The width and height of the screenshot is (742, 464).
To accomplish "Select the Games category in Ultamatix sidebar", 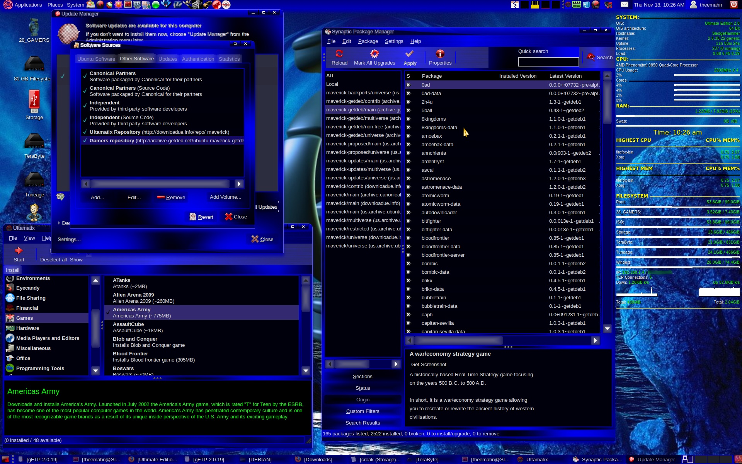I will pos(24,318).
